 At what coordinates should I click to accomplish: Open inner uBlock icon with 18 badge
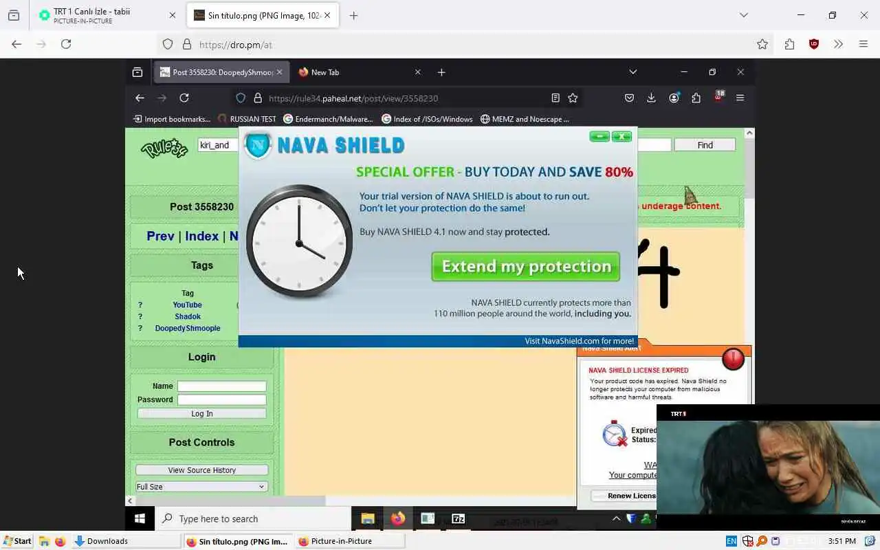[719, 97]
